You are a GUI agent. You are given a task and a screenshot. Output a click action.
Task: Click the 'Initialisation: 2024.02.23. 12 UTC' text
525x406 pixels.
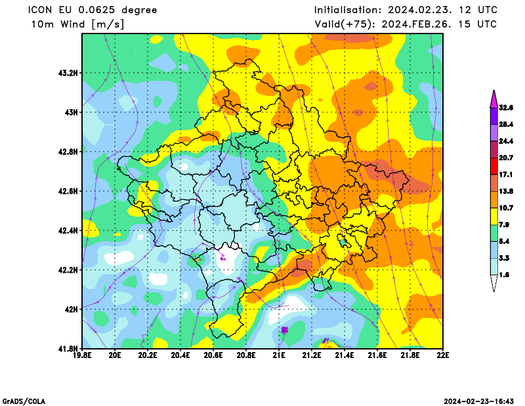(x=406, y=10)
